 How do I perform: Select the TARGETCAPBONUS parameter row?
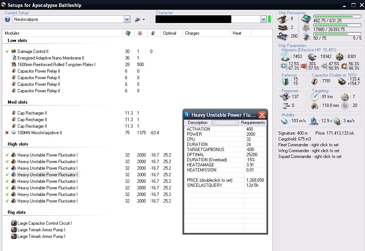(x=225, y=149)
